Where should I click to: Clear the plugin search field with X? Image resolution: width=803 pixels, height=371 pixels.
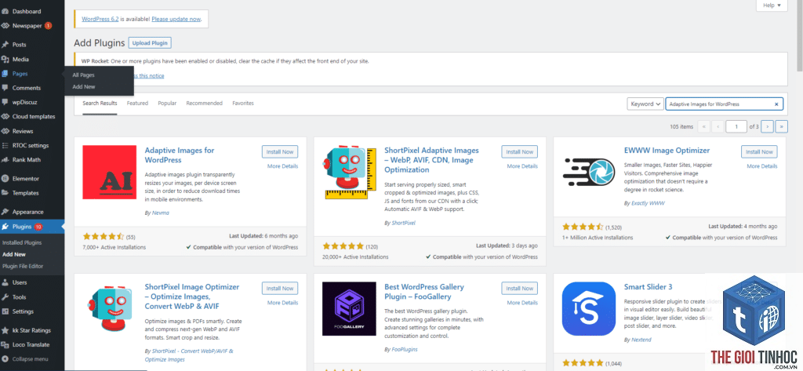point(776,104)
